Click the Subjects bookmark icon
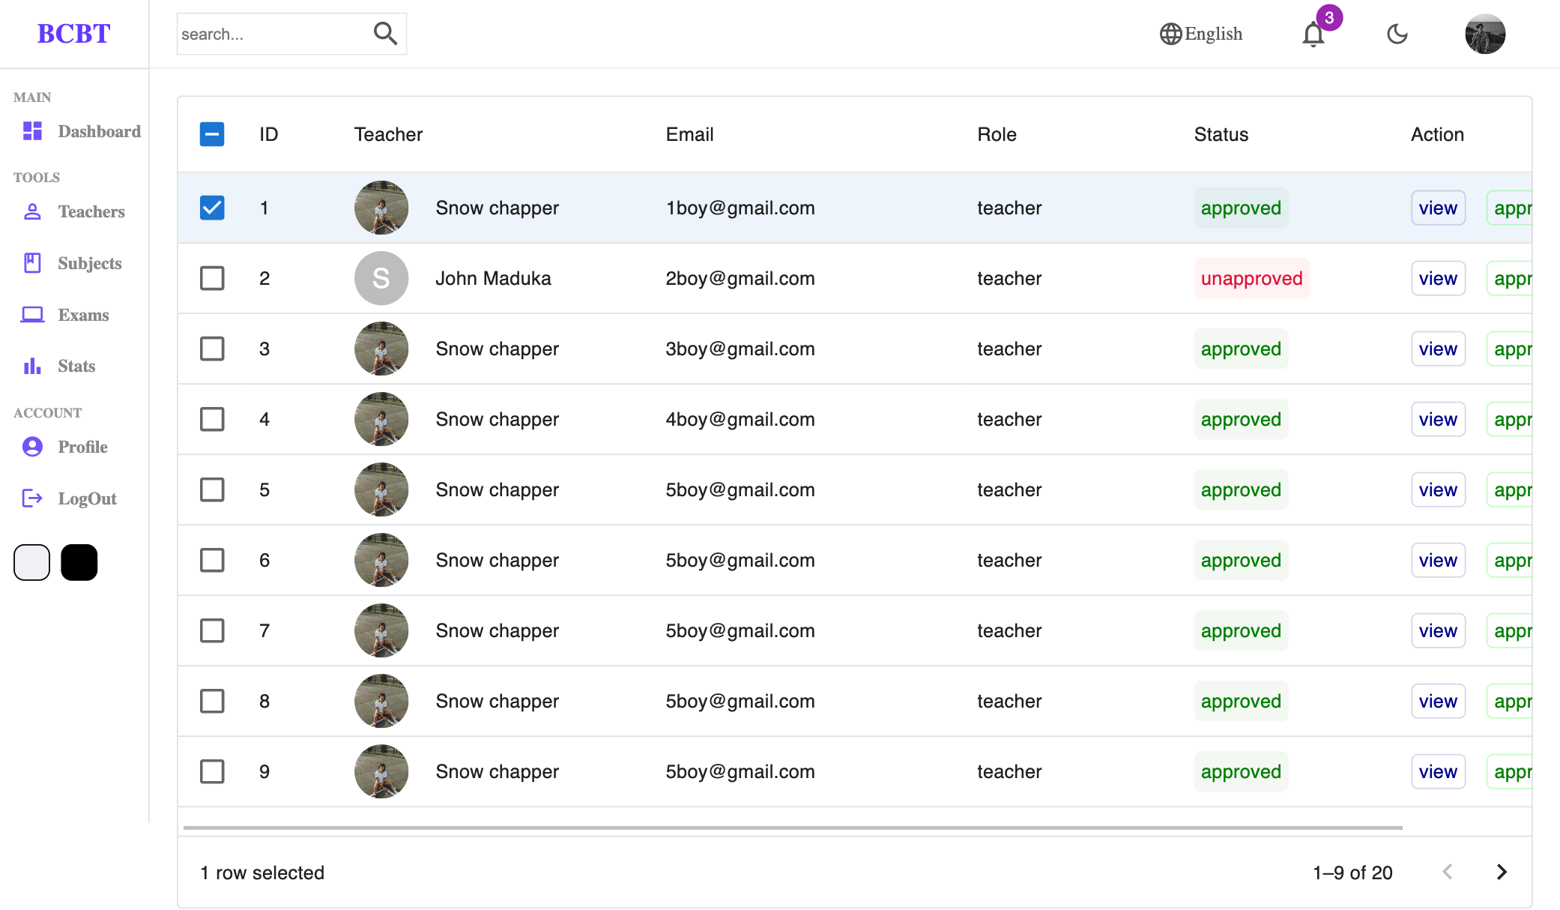The width and height of the screenshot is (1560, 910). point(32,263)
